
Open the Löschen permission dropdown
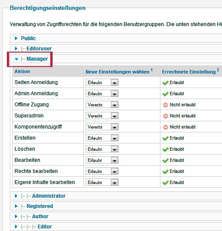[x=102, y=149]
